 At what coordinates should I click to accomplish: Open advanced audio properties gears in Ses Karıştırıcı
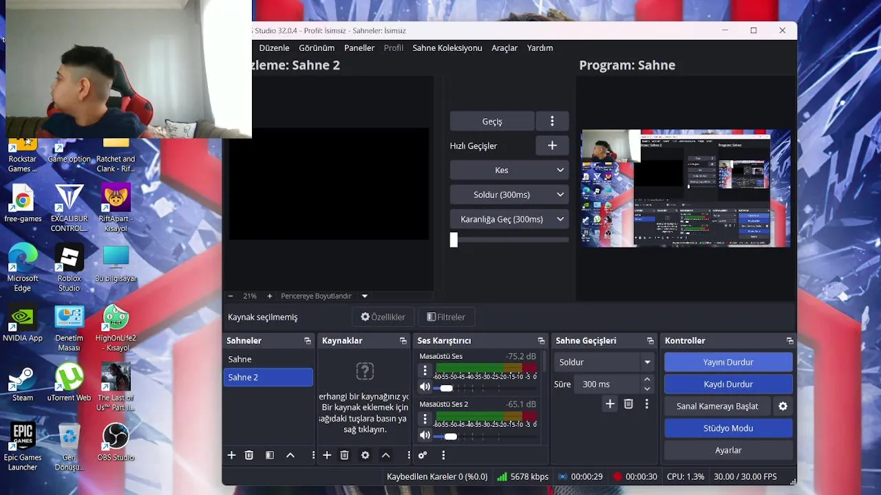[423, 455]
